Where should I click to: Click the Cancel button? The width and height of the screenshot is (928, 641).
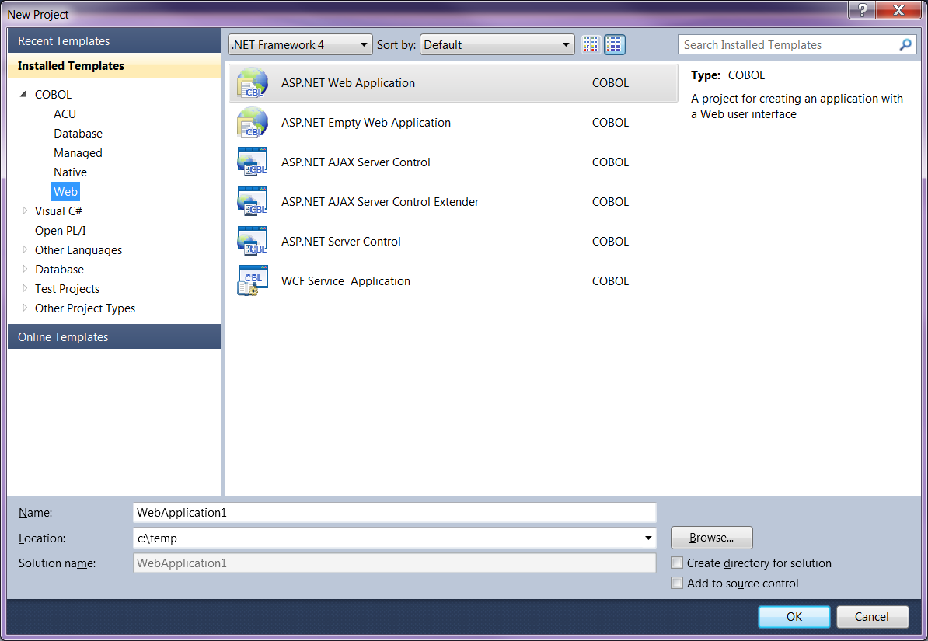(872, 617)
